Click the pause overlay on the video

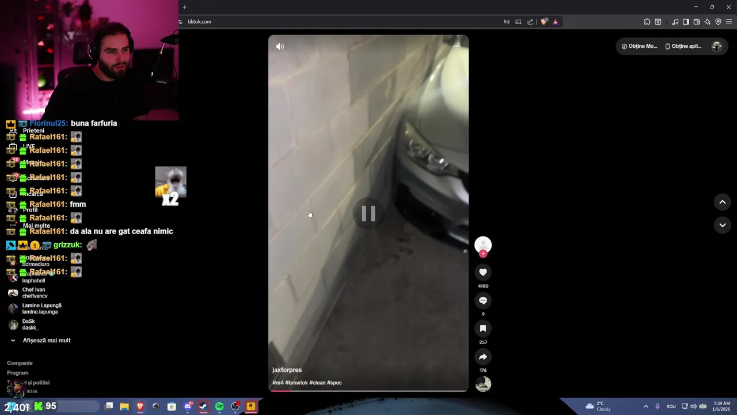(368, 214)
